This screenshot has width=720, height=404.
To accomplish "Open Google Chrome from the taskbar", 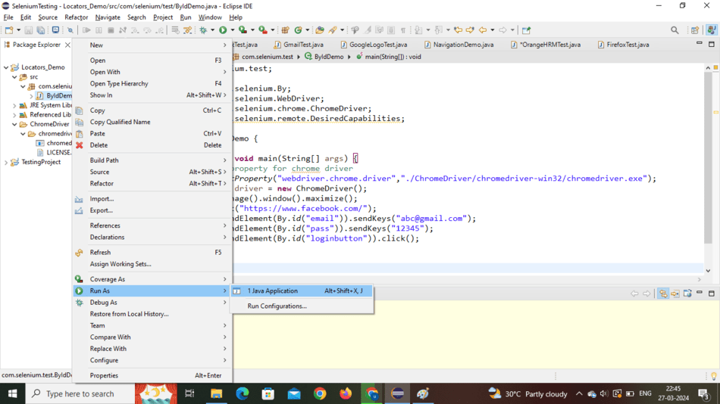I will pyautogui.click(x=320, y=393).
